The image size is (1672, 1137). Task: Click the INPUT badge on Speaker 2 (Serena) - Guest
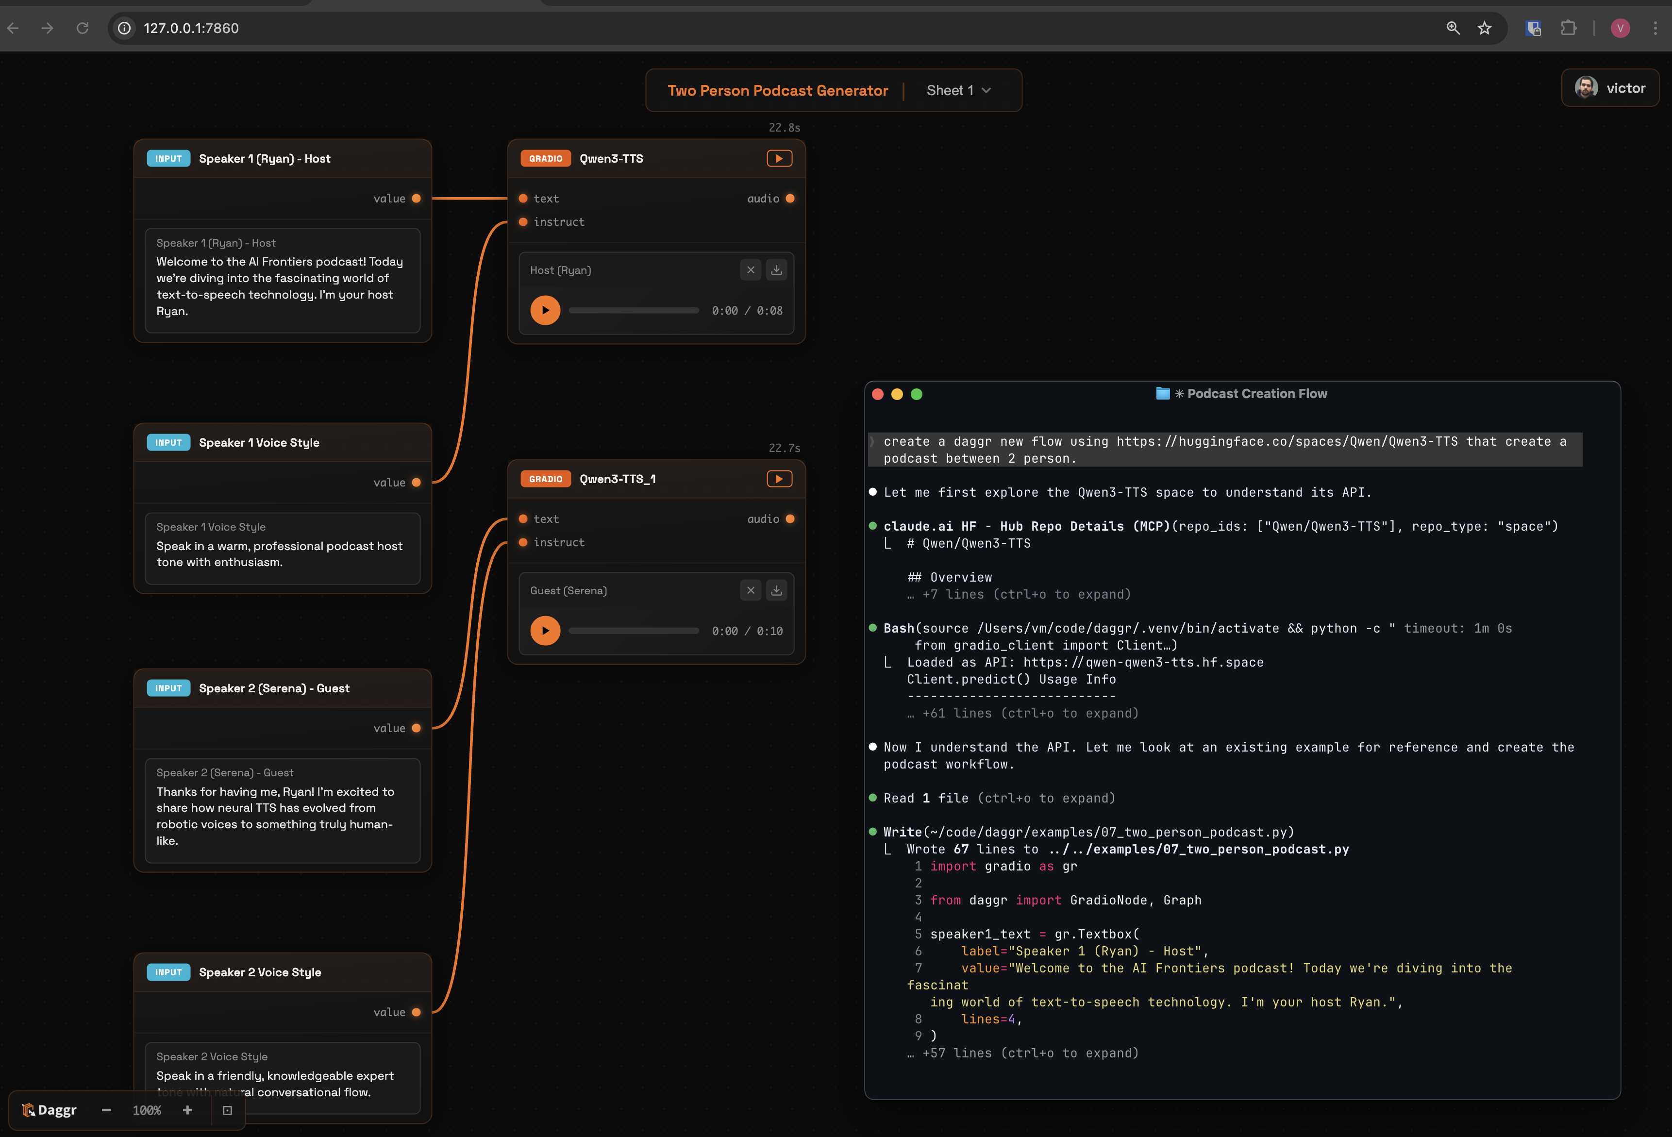[x=168, y=688]
